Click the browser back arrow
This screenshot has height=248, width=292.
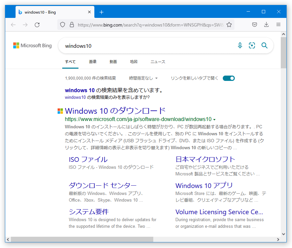tap(13, 25)
